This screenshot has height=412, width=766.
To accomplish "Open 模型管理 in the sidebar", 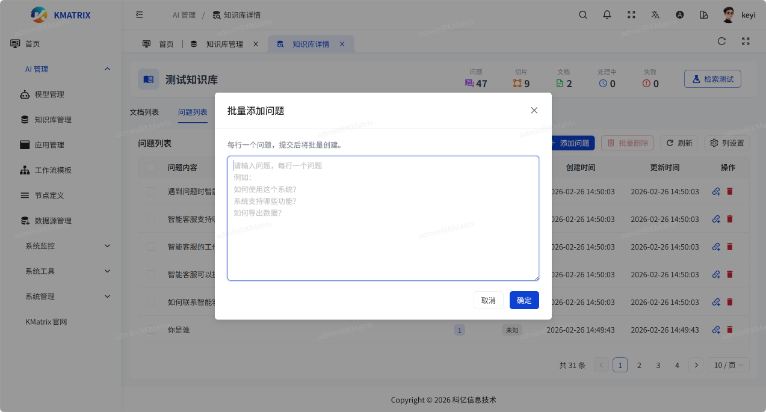I will click(49, 94).
